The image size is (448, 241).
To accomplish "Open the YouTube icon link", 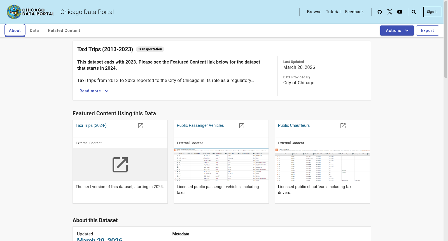I will tap(400, 12).
